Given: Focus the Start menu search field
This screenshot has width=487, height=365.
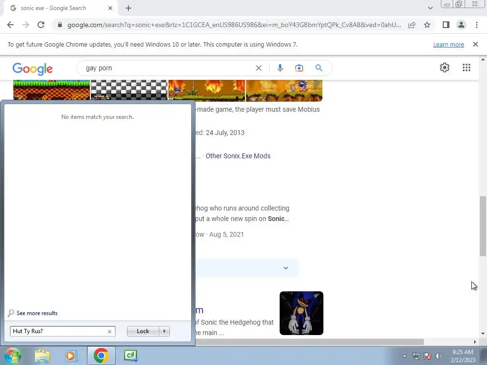Looking at the screenshot, I should [59, 331].
